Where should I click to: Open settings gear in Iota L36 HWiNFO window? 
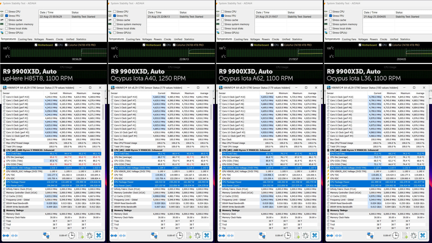pos(414,235)
